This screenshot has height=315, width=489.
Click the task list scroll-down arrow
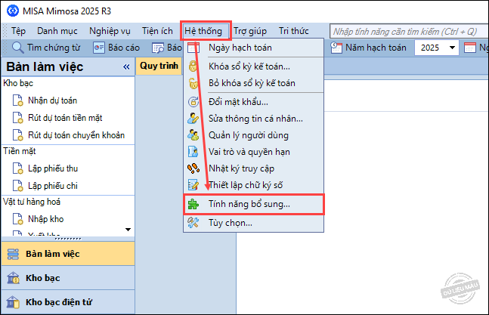pyautogui.click(x=128, y=230)
